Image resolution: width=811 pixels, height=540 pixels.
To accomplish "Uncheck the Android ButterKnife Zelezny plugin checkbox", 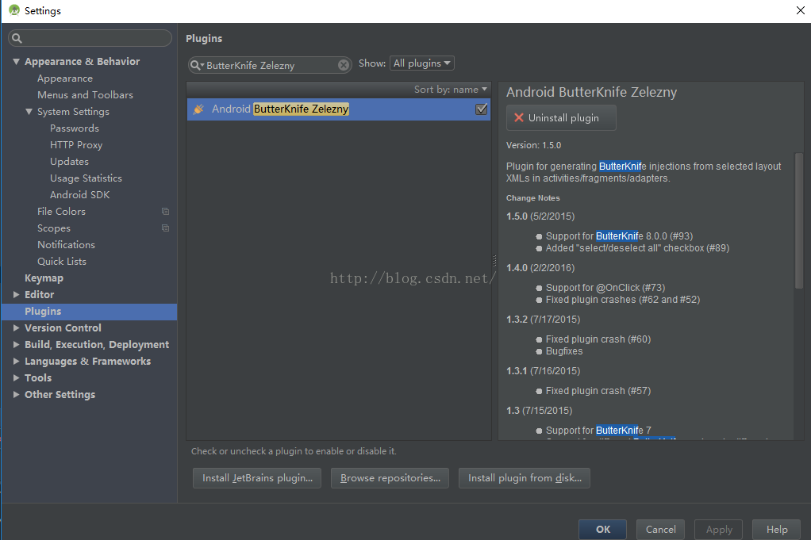I will pos(482,109).
